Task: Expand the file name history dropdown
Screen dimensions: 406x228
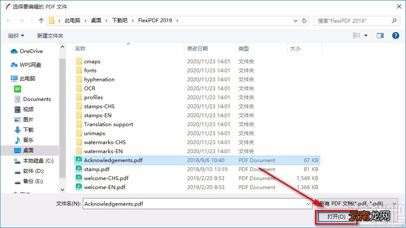Action: (309, 204)
